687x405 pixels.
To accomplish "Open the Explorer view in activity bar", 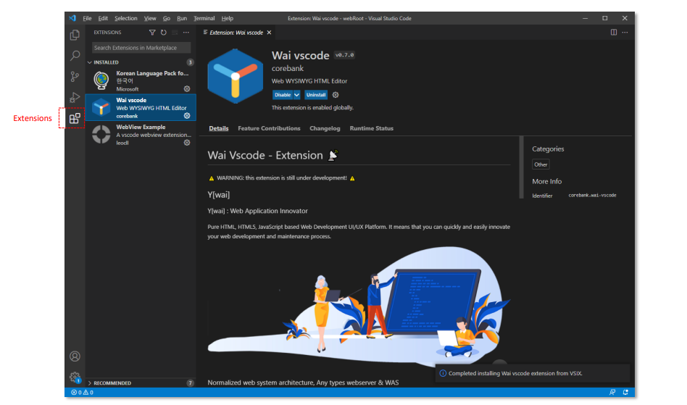I will coord(75,35).
